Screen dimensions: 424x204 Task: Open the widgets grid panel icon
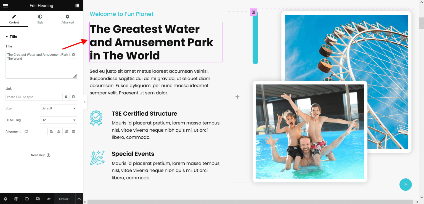click(x=77, y=6)
